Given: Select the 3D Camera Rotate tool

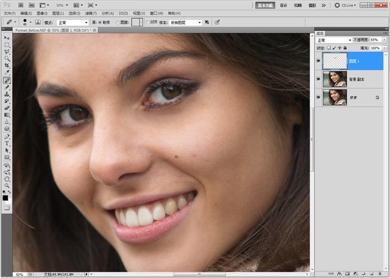Looking at the screenshot, I should 7,172.
